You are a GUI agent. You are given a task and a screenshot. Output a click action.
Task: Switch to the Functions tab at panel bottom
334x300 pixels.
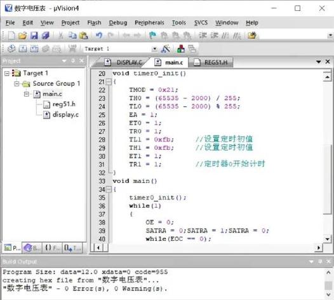tap(52, 248)
